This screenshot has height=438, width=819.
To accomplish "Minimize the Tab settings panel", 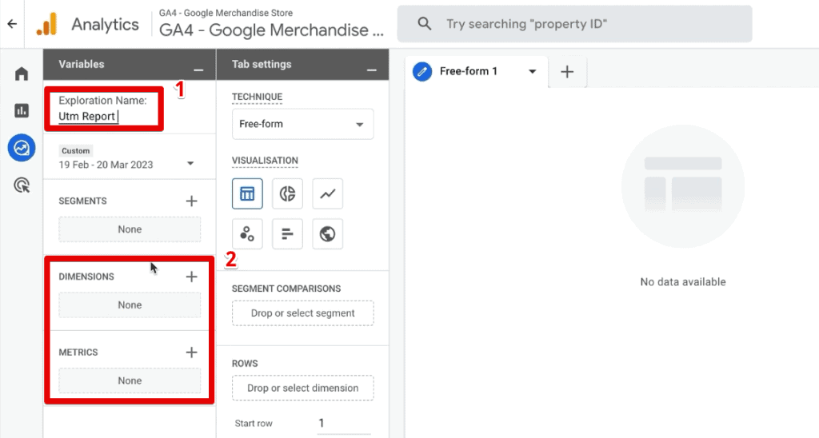I will [371, 70].
